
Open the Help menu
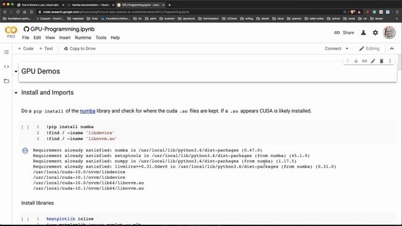(x=115, y=38)
